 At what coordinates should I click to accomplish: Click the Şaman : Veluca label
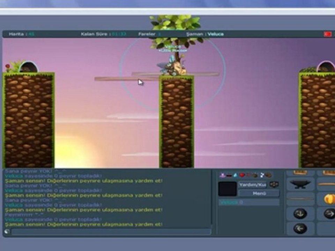(x=205, y=34)
